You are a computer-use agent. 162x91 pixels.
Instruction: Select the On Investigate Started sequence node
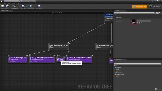58,46
